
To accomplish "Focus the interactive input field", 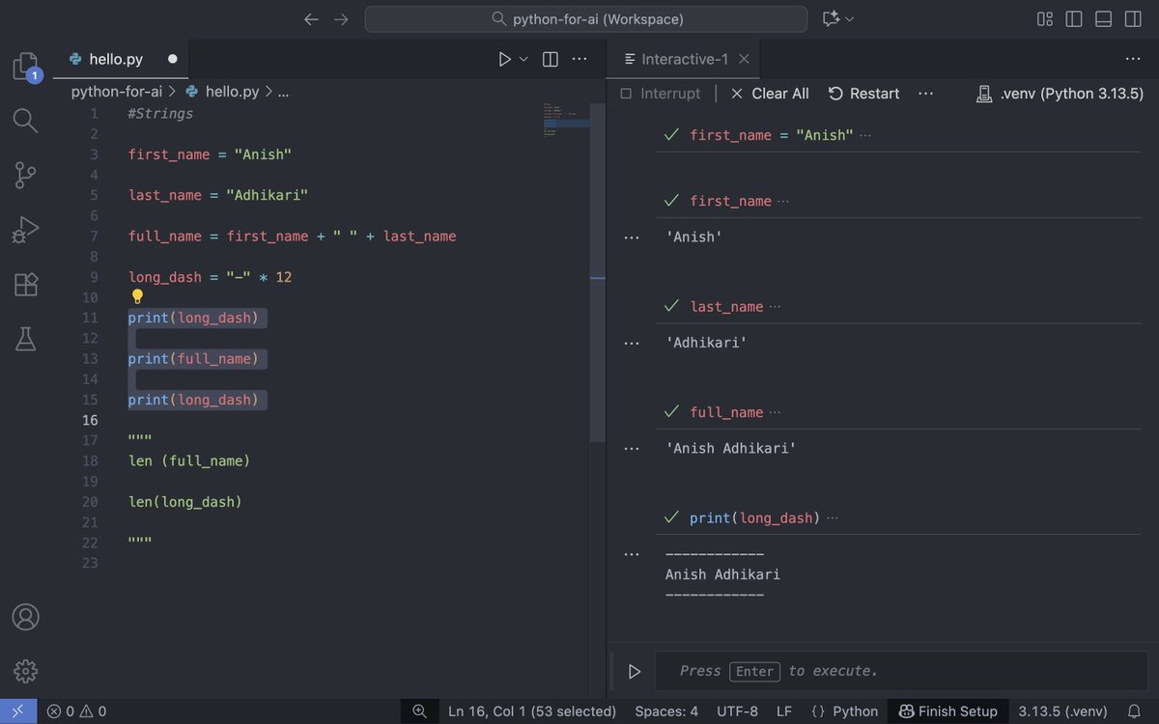I will (x=900, y=671).
